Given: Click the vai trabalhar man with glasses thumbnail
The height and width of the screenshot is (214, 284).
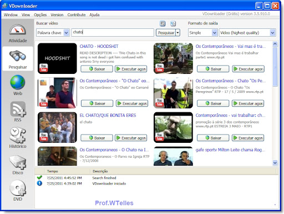Looking at the screenshot, I should pyautogui.click(x=173, y=127).
